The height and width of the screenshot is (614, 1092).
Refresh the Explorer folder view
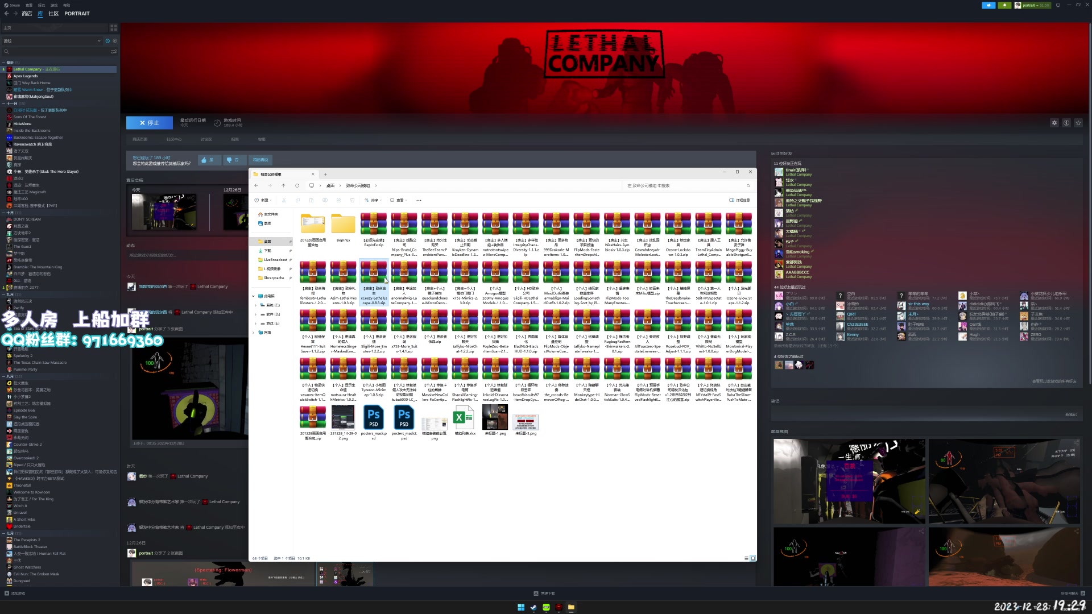coord(297,185)
